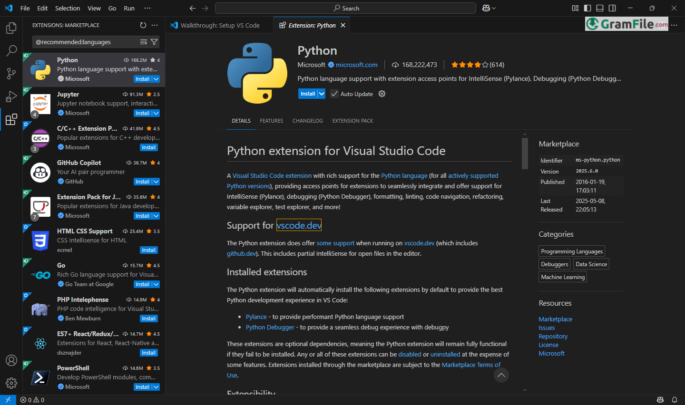Go back in navigation history
The height and width of the screenshot is (405, 685).
pyautogui.click(x=192, y=8)
